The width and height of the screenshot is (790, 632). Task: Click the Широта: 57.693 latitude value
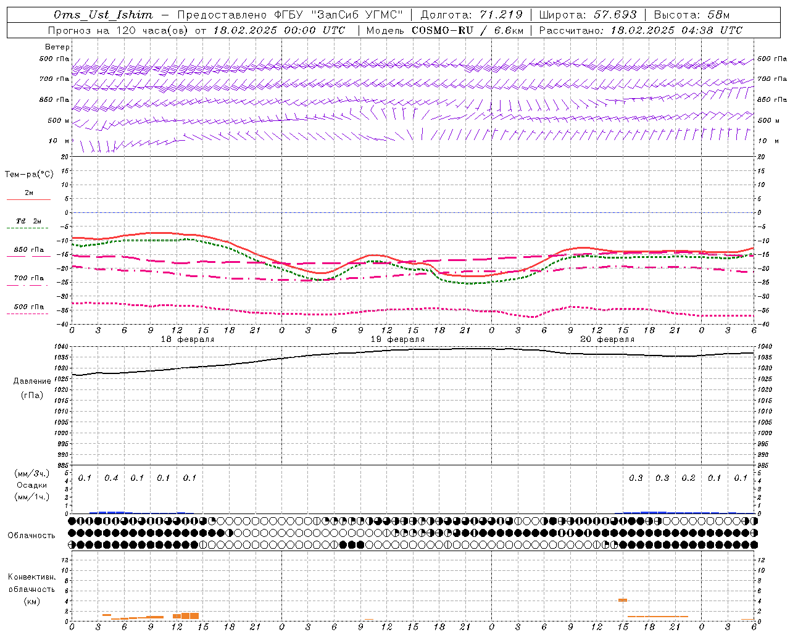coord(588,15)
